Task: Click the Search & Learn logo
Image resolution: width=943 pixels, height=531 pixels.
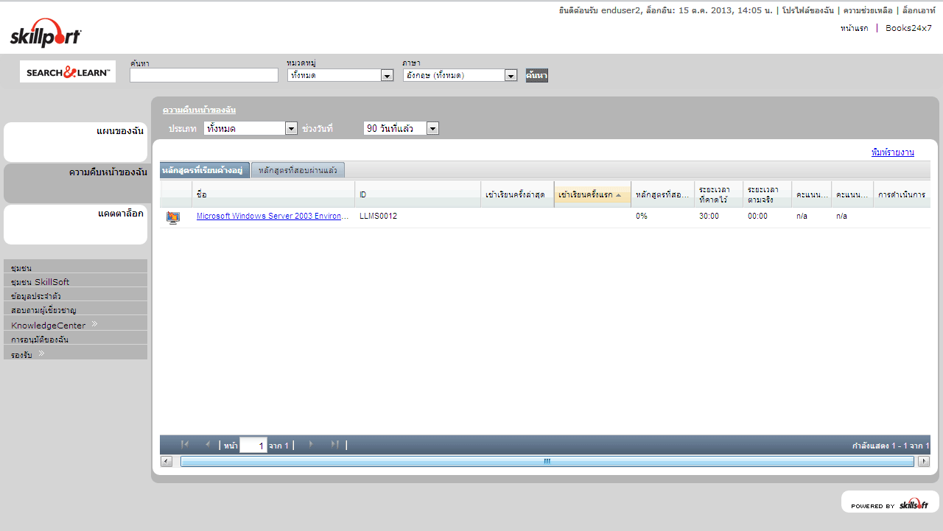Action: 68,71
